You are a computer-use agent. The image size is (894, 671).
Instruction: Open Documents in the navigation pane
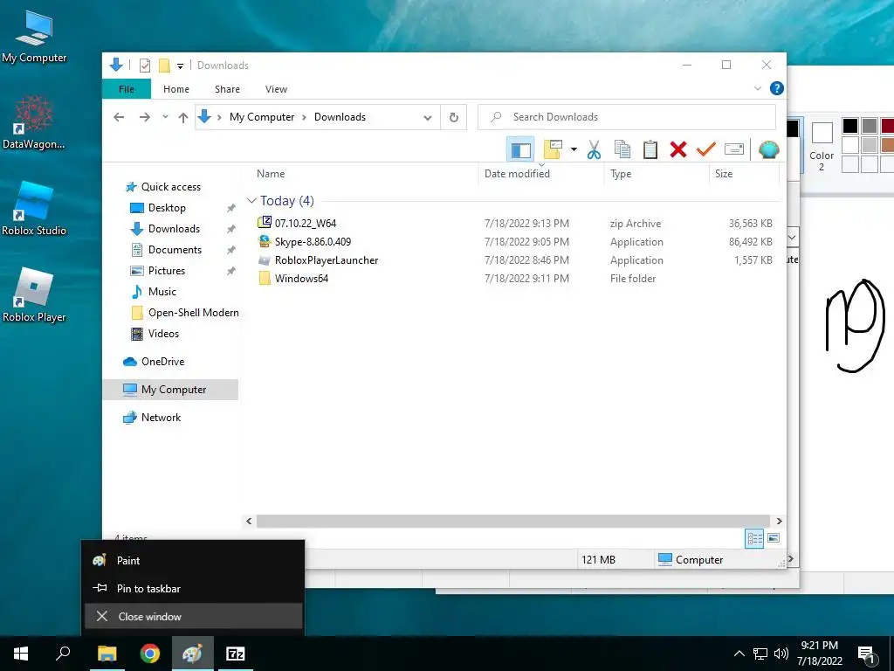[175, 249]
